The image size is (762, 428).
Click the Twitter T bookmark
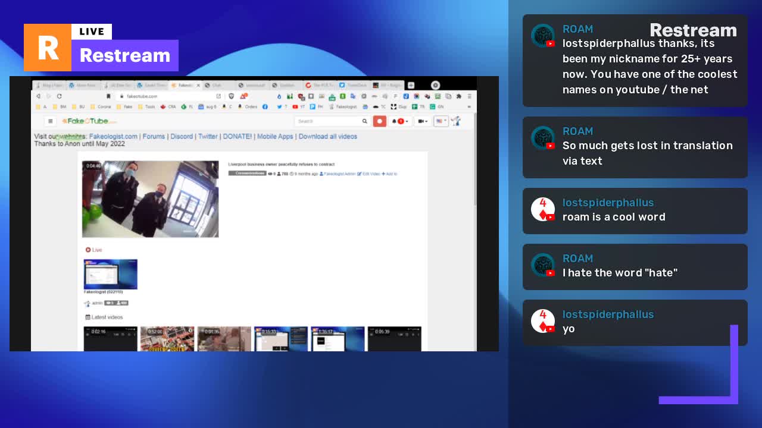tap(282, 107)
